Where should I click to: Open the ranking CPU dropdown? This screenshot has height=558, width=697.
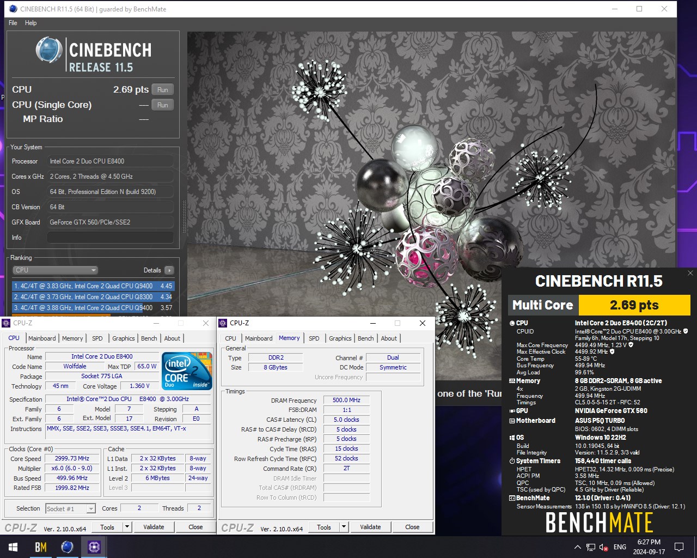55,270
